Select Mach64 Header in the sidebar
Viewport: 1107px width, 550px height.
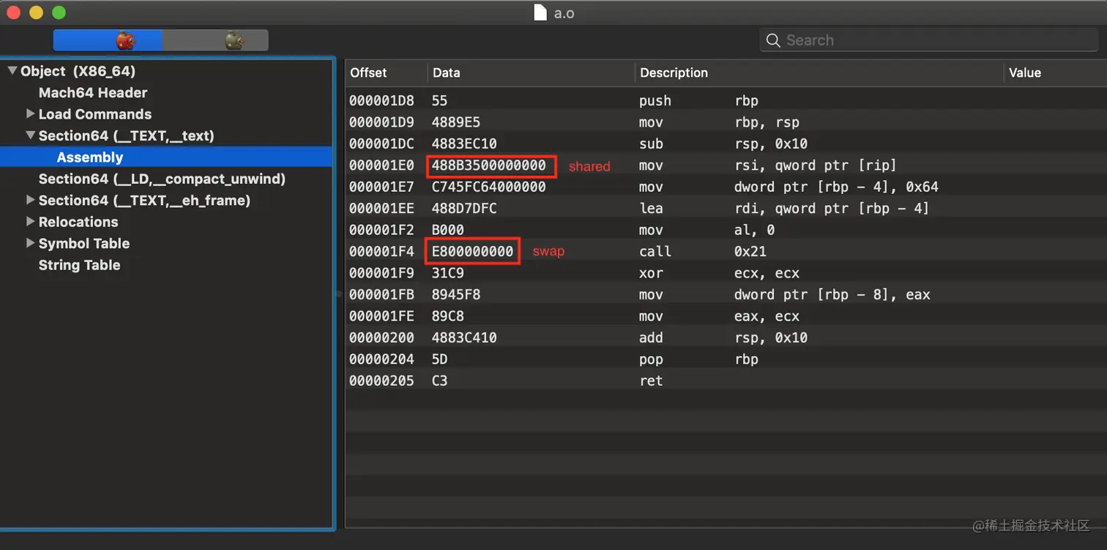click(x=93, y=93)
